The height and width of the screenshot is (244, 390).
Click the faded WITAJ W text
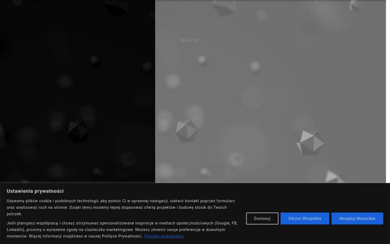click(190, 41)
